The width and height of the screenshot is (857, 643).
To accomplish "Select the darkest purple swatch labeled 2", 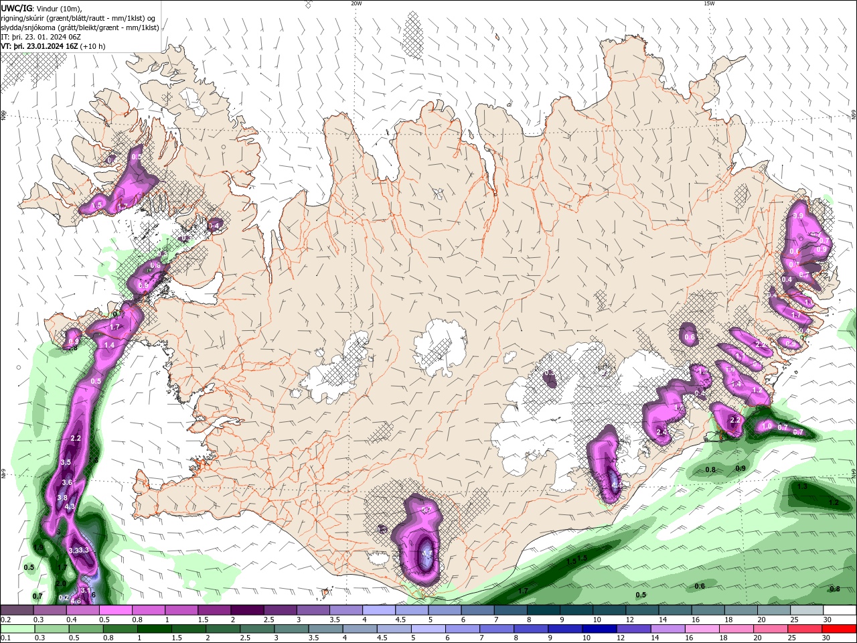I will tap(247, 610).
